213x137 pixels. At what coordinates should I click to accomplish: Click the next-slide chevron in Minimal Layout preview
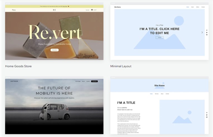tap(202, 33)
